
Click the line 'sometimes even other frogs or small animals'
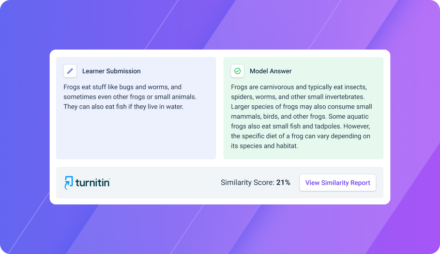(x=130, y=97)
